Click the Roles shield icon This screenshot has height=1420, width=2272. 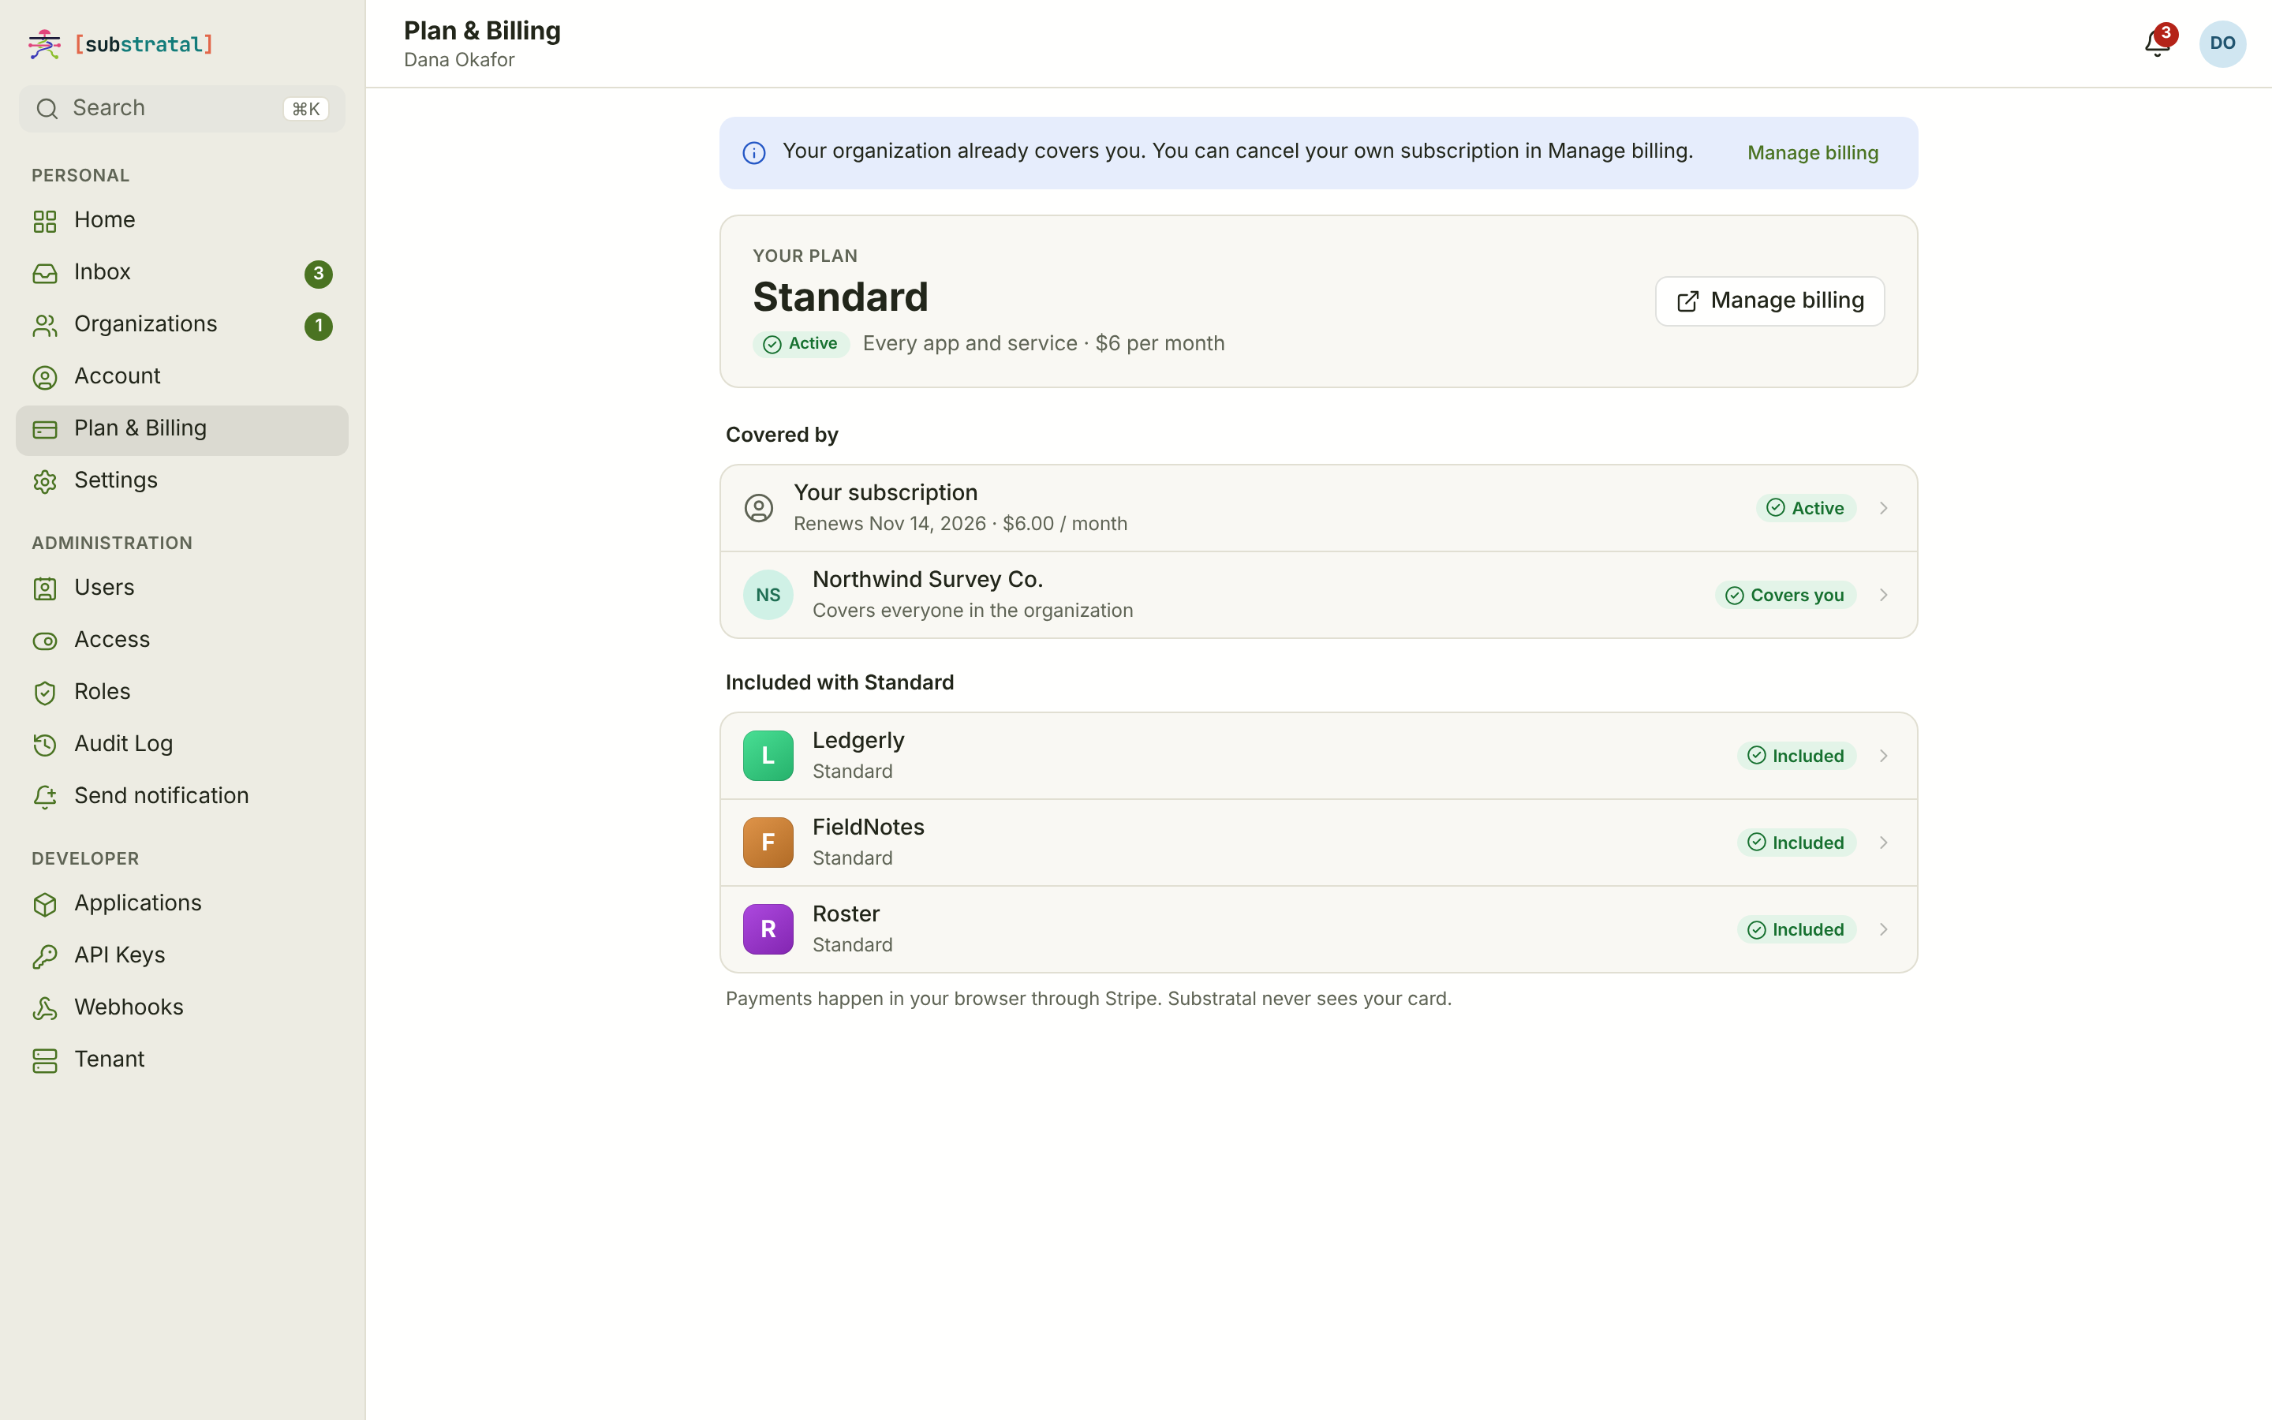click(x=45, y=693)
